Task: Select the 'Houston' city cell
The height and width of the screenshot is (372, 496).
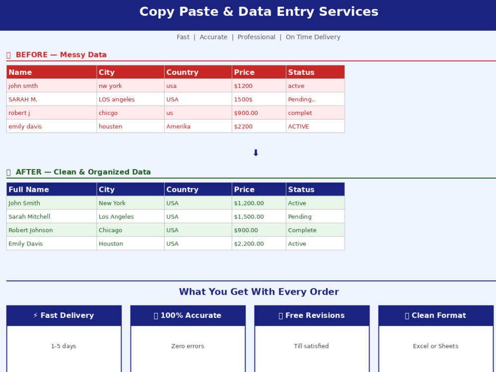Action: coord(130,244)
